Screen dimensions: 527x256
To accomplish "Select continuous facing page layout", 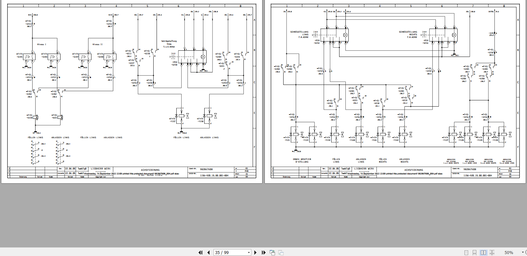I will [x=492, y=252].
